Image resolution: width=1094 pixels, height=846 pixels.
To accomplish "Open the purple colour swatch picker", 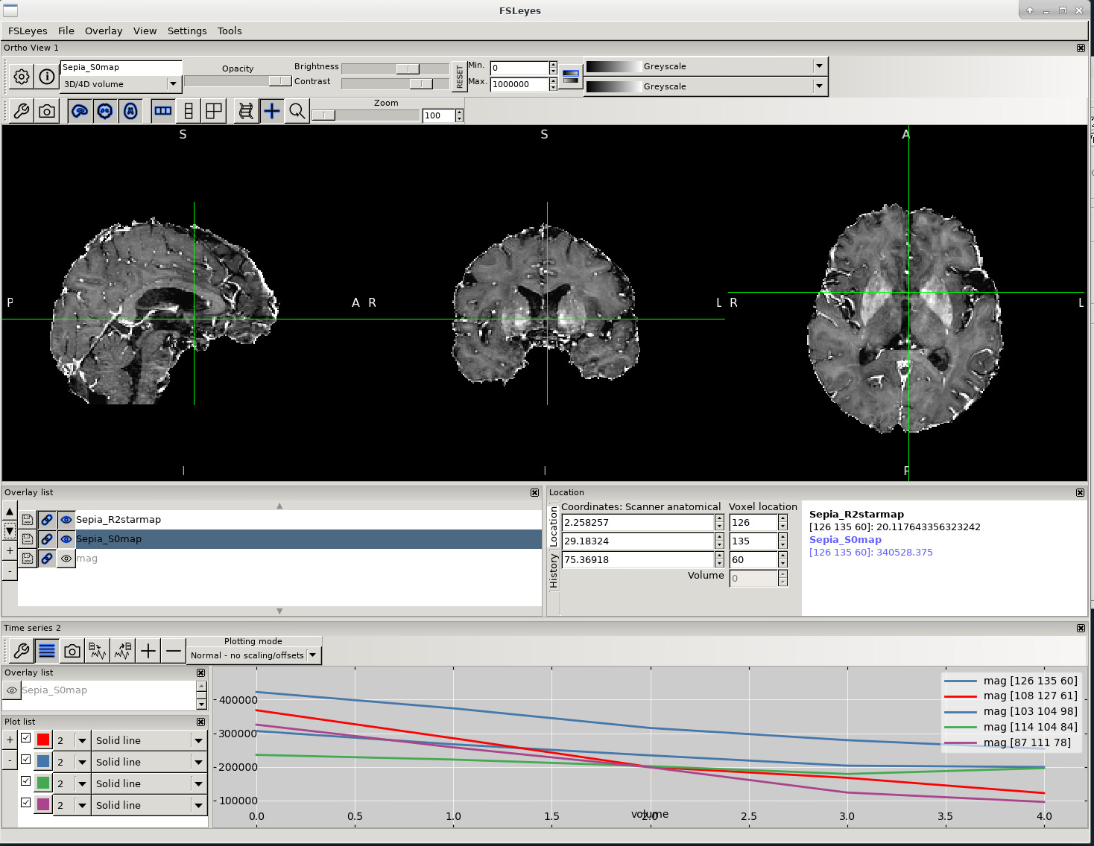I will (43, 805).
